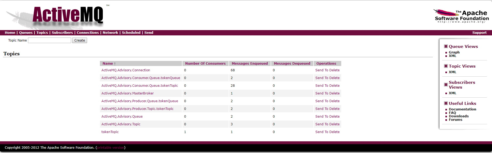This screenshot has width=492, height=153.
Task: Click the ActiveMQ logo
Action: point(68,15)
